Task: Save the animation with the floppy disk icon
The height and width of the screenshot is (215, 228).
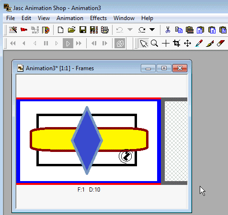Action: pos(83,30)
